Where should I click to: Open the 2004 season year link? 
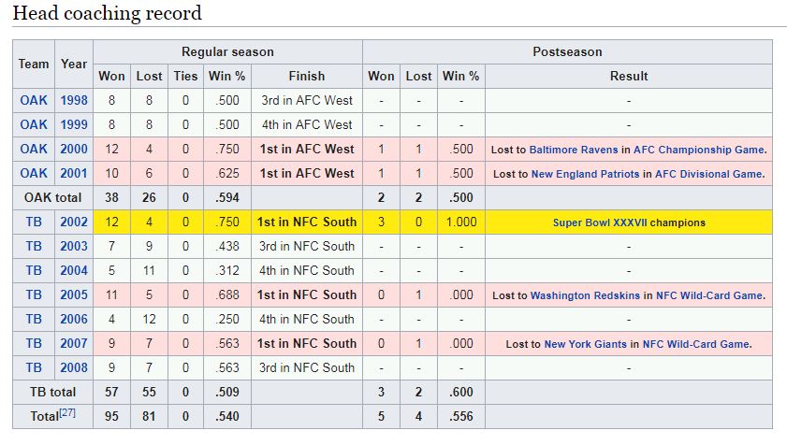pos(74,270)
